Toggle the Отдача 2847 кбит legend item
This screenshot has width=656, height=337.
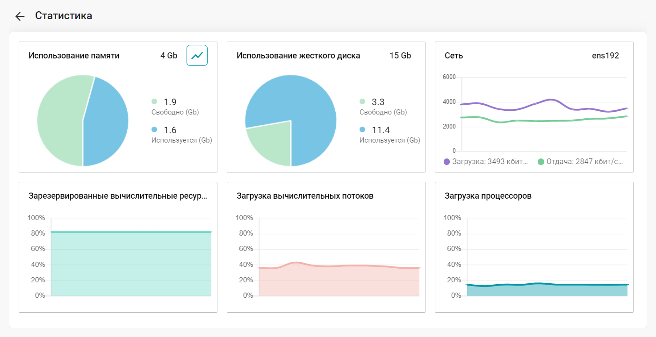click(x=580, y=162)
